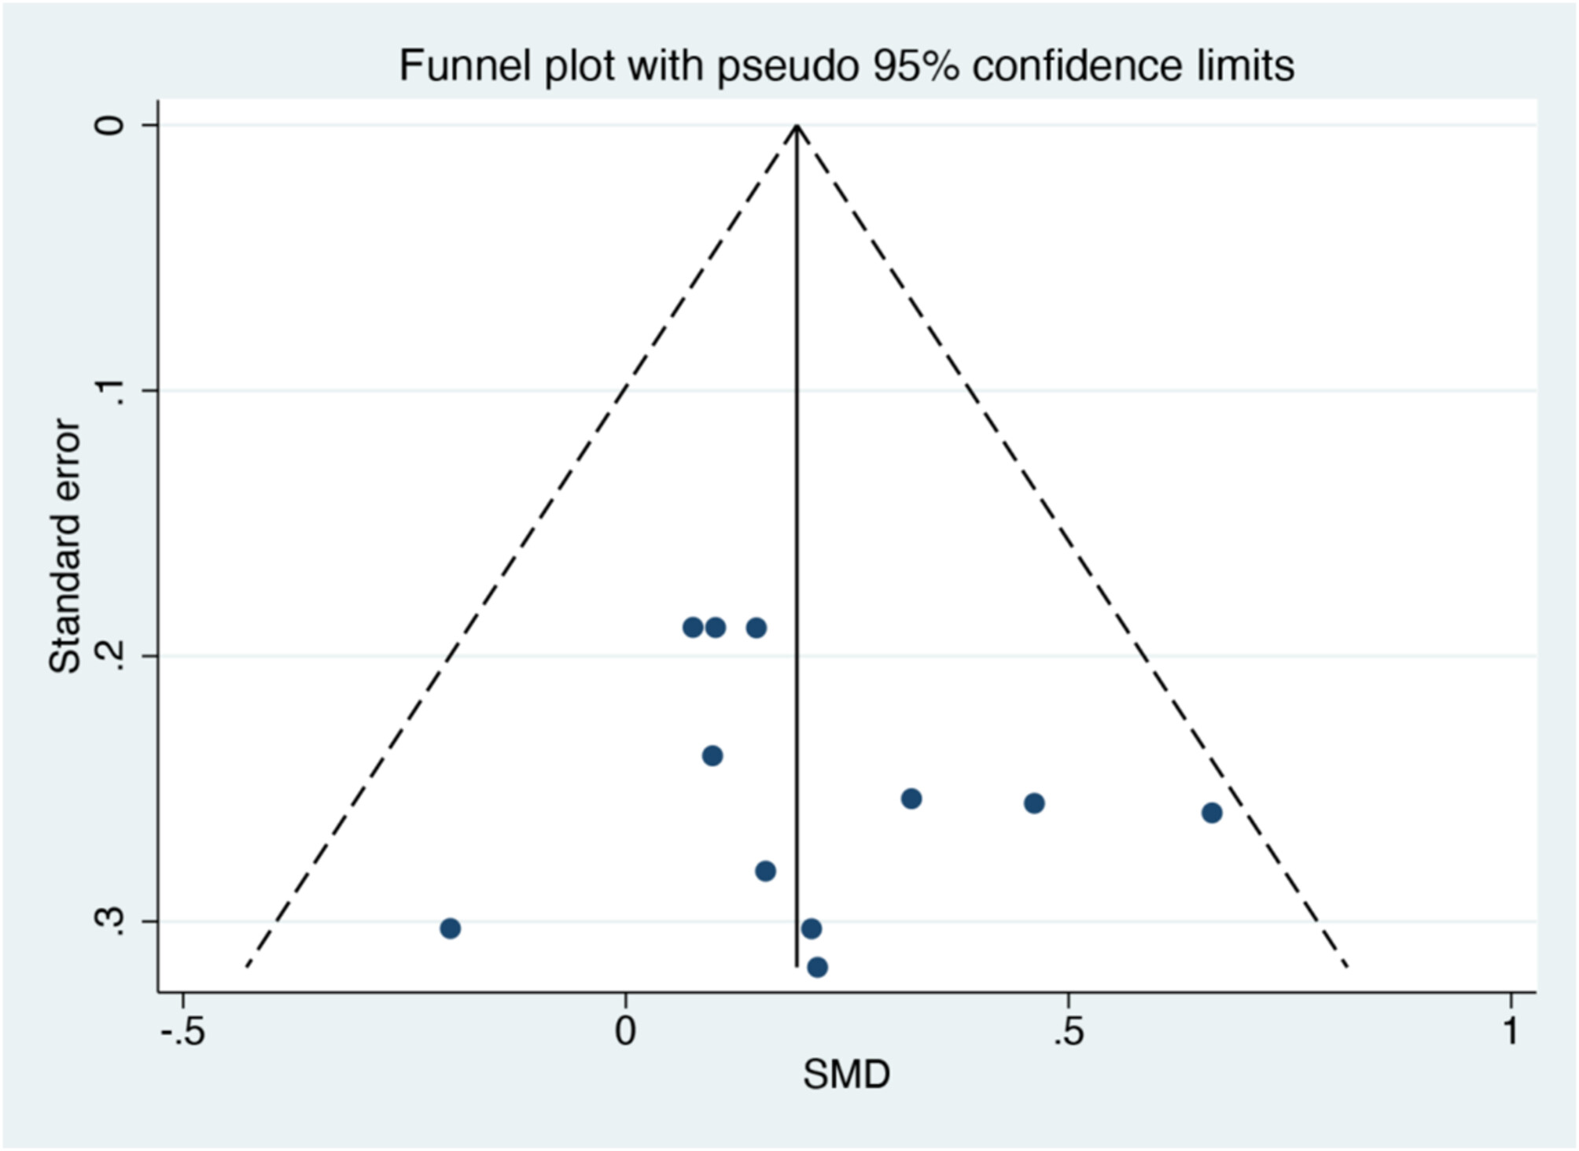The image size is (1579, 1151).
Task: Click the funnel plot title text
Action: [846, 65]
